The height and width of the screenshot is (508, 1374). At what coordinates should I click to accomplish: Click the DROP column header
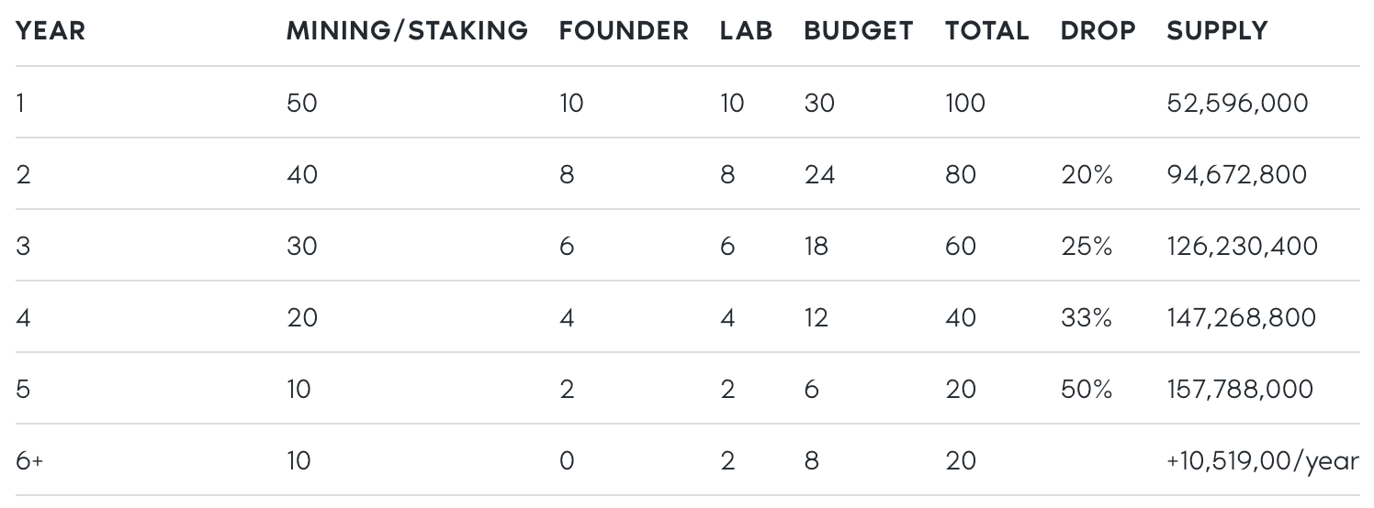(1098, 30)
